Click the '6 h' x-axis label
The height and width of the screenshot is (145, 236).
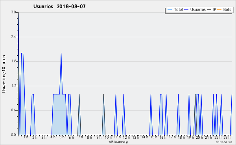pos(71,137)
